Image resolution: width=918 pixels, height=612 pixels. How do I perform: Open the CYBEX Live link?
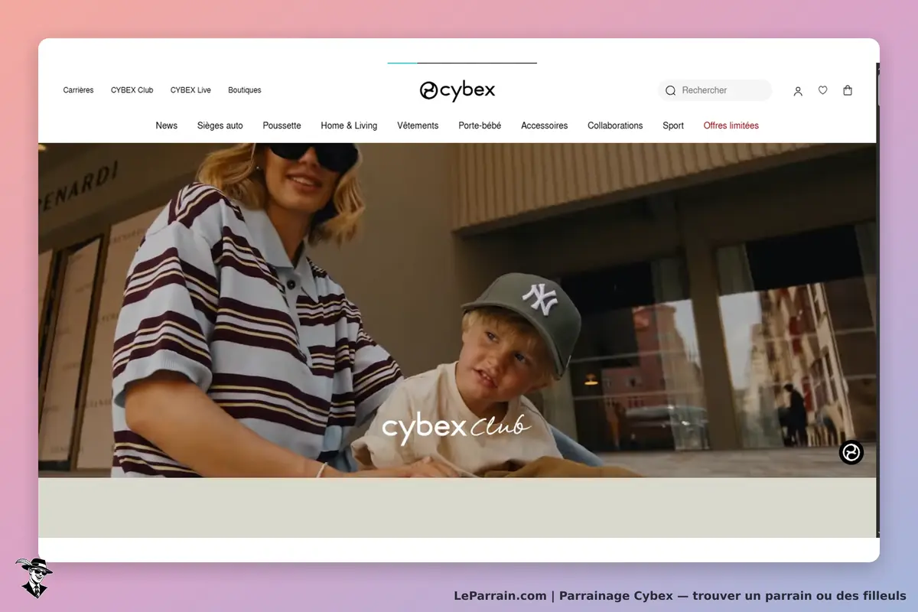tap(190, 90)
